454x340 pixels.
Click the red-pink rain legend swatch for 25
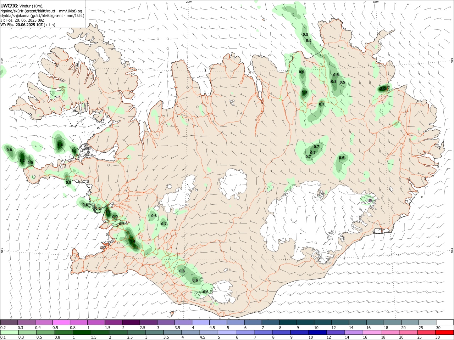[x=427, y=332]
